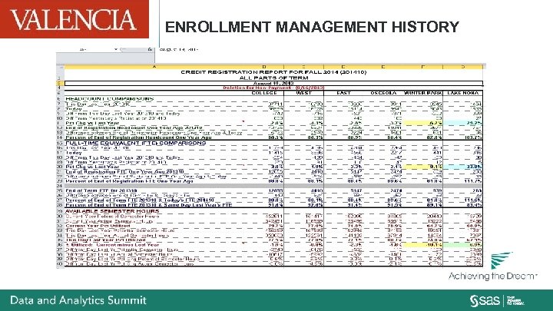
Task: Click 'Today' label in the FTE section
Action: pos(74,153)
